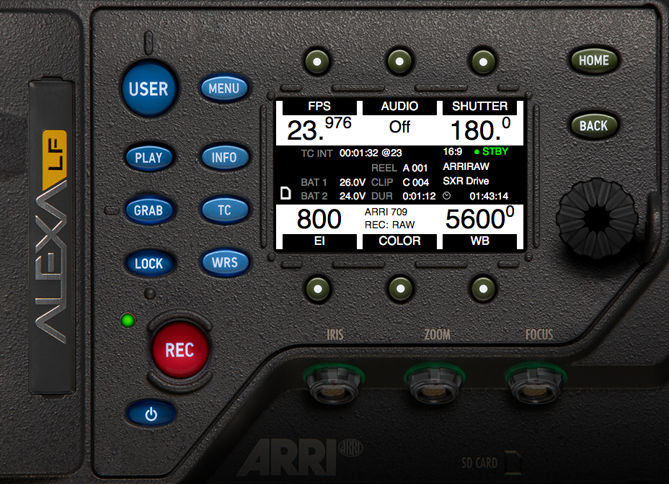Viewport: 669px width, 484px height.
Task: Click BAT 1 voltage 26.0V
Action: (x=353, y=182)
